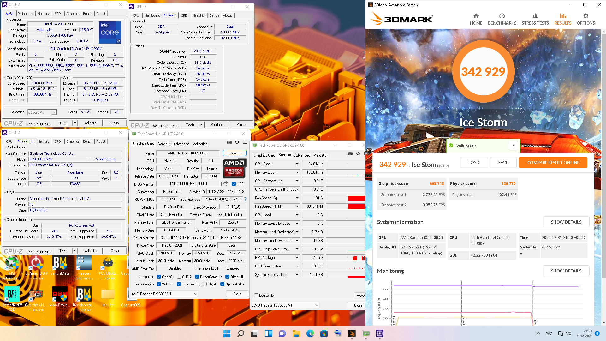This screenshot has width=606, height=341.
Task: Open taskbar Search icon
Action: click(241, 333)
